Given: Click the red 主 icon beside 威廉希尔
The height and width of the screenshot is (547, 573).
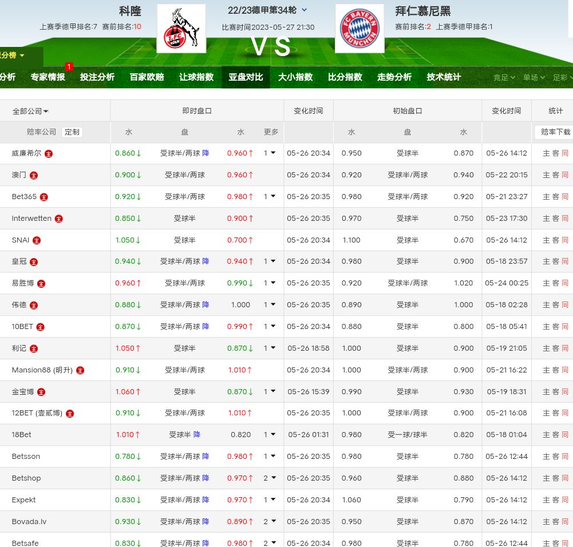Looking at the screenshot, I should pyautogui.click(x=49, y=153).
